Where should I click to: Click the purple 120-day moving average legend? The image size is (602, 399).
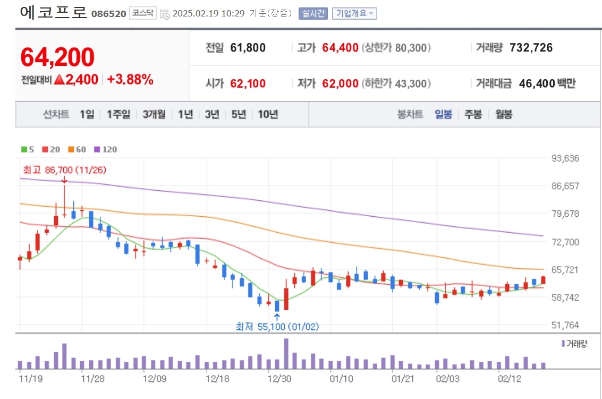coord(106,149)
